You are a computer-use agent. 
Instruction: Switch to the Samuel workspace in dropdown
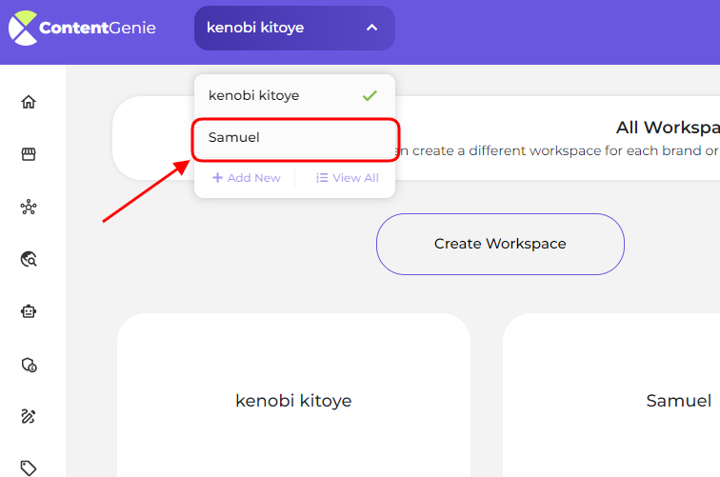click(294, 137)
